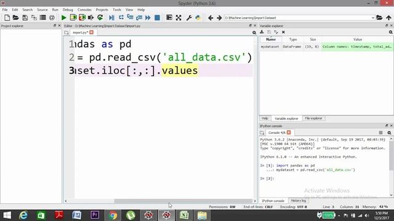The width and height of the screenshot is (394, 221).
Task: Change to the parent directory
Action: click(388, 18)
